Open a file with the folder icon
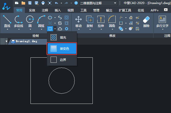Viewport: 171px width, 113px height. [x=23, y=3]
